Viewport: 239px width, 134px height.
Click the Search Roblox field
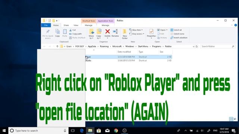[217, 47]
